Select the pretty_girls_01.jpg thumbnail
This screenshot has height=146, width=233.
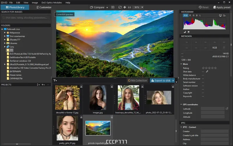[67, 128]
